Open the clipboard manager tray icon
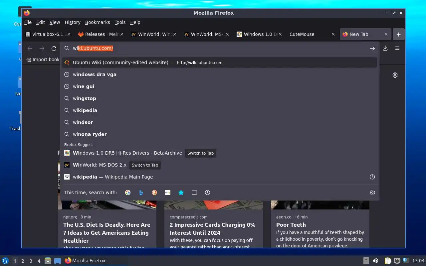 [x=388, y=261]
